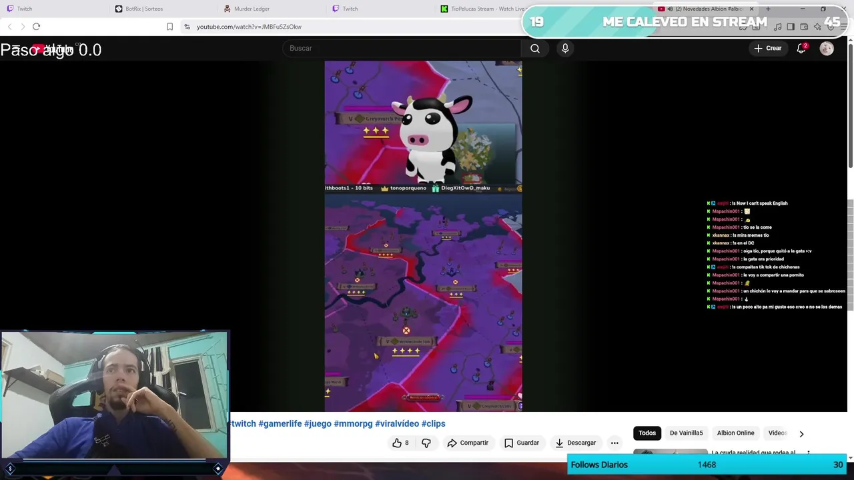Open the #viralvídeo hashtag link
854x480 pixels.
click(397, 423)
